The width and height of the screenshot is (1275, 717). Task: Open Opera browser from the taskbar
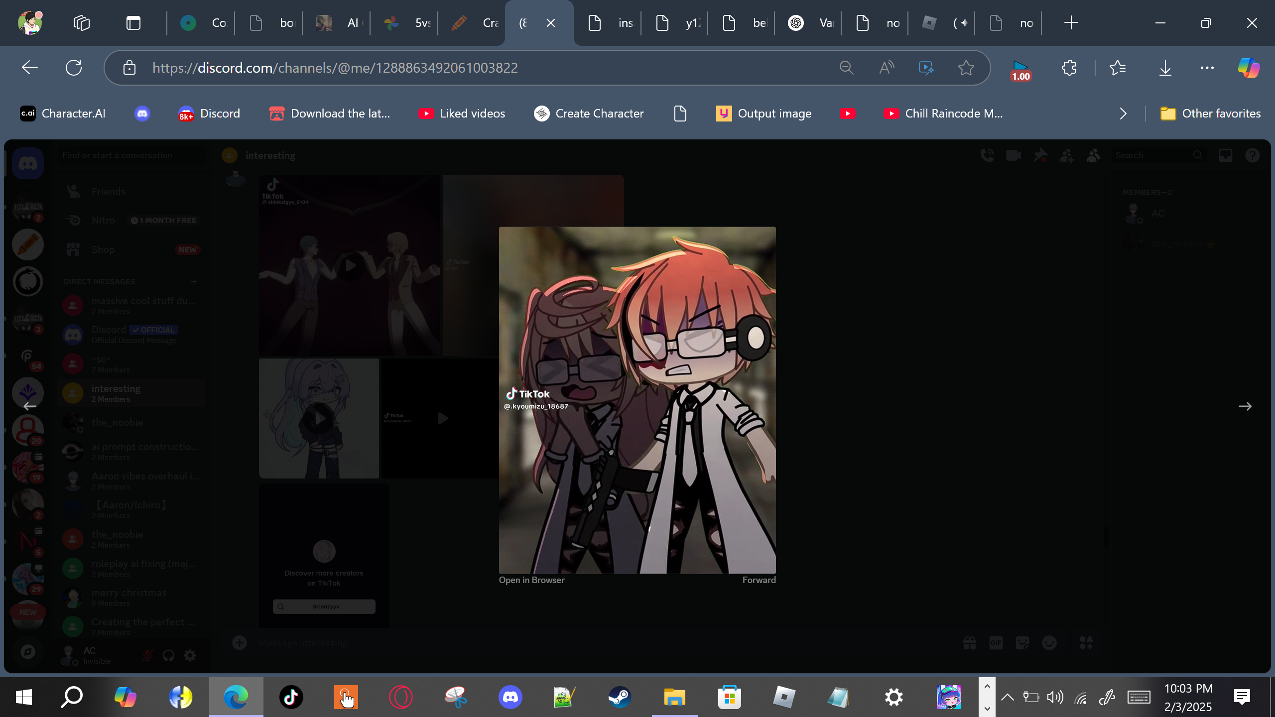click(400, 697)
